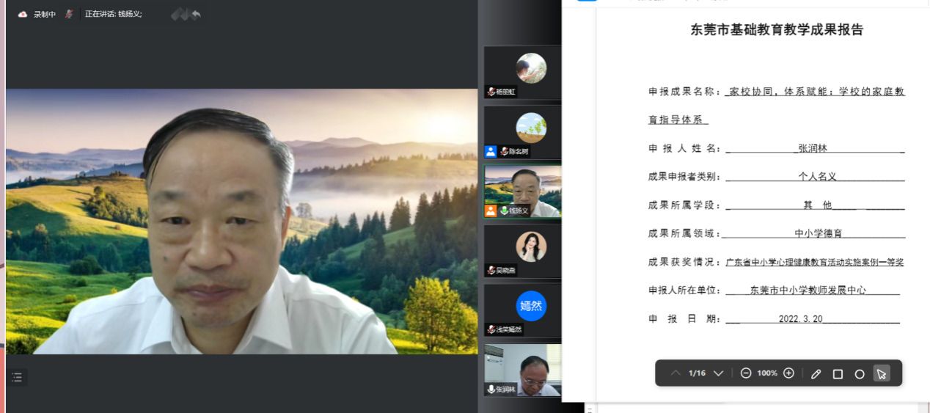Select 张润林's video thumbnail
Image resolution: width=930 pixels, height=413 pixels.
point(522,370)
